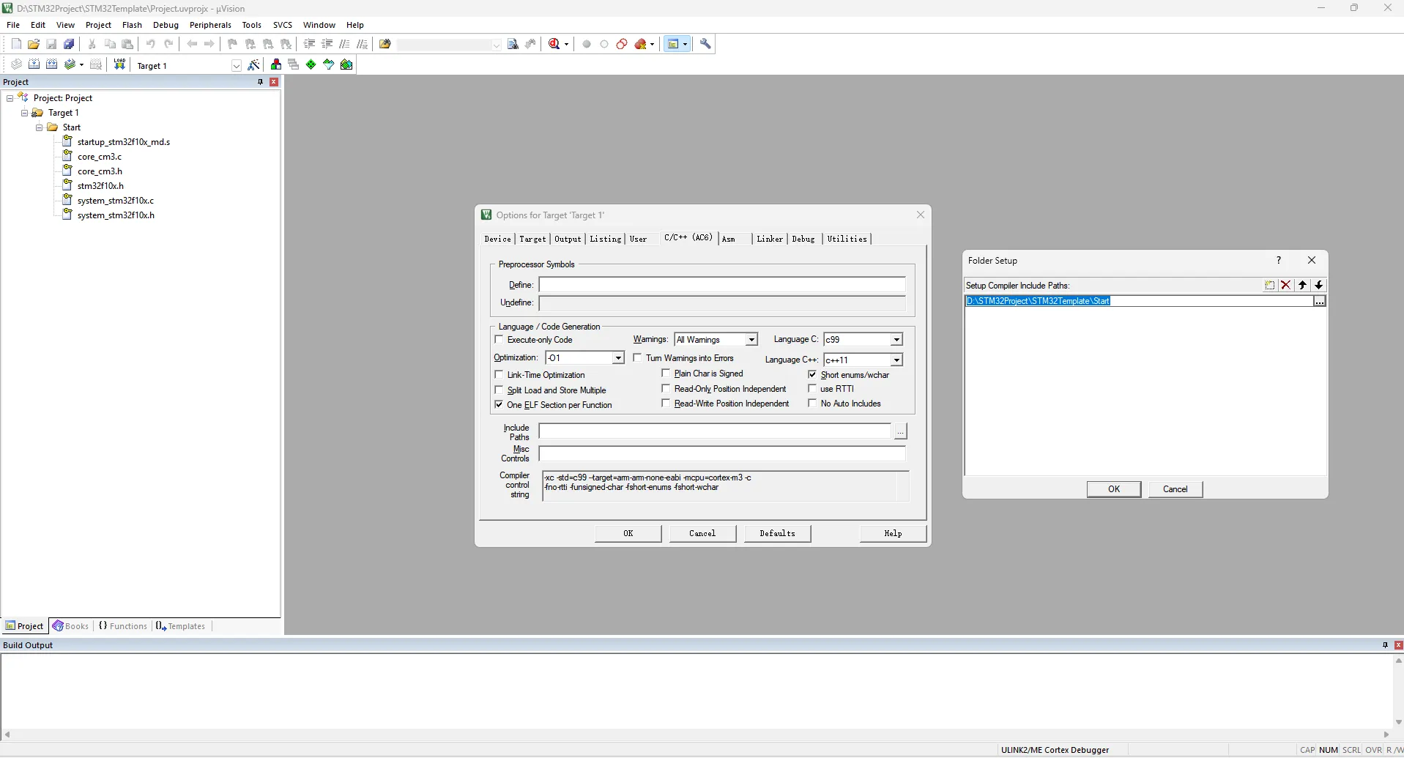This screenshot has width=1404, height=758.
Task: Open the Manage Project Items icon
Action: pos(276,65)
